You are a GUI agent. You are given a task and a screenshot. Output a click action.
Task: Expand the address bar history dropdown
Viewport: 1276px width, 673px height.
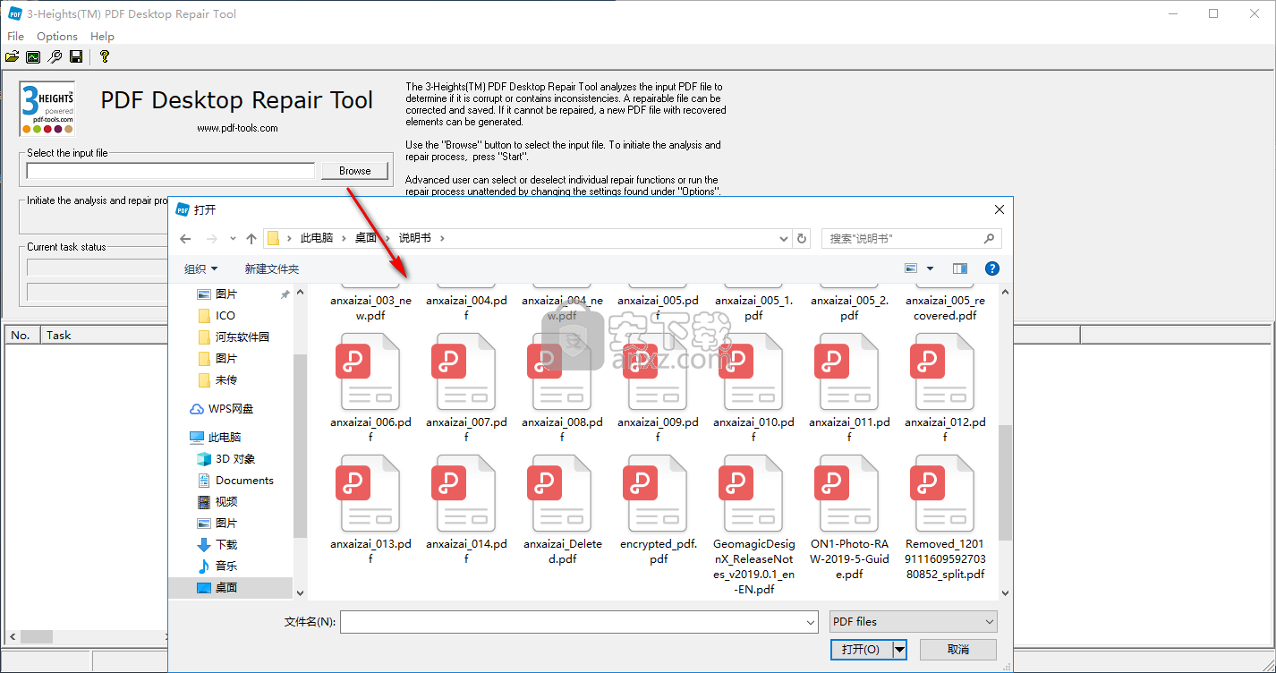pyautogui.click(x=784, y=239)
